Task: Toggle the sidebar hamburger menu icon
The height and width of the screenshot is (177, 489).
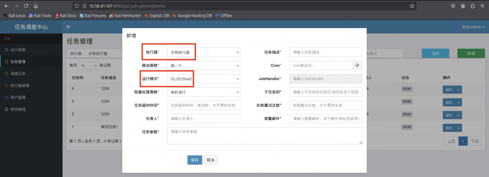Action: tap(68, 27)
